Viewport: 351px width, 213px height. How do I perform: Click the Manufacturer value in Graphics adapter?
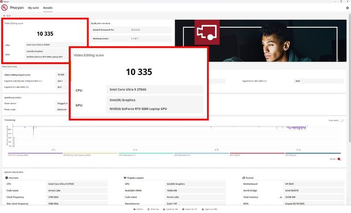click(x=195, y=204)
